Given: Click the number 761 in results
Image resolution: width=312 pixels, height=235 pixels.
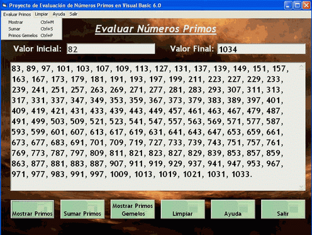Looking at the screenshot, I should tap(273, 143).
